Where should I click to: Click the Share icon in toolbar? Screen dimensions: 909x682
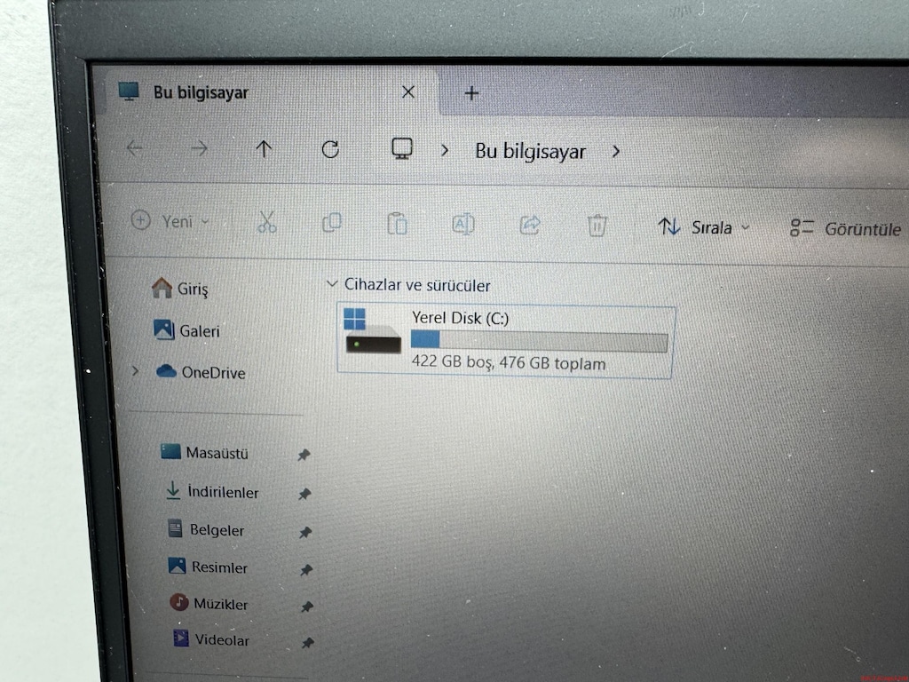[x=530, y=225]
